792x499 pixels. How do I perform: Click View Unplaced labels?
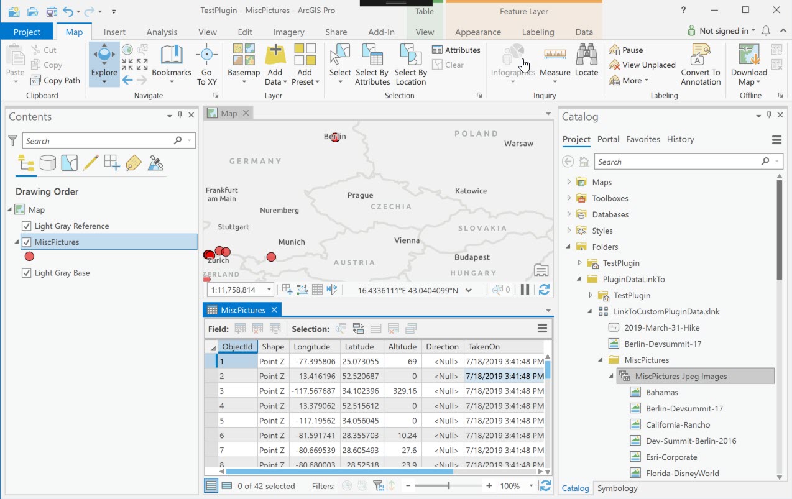point(642,65)
